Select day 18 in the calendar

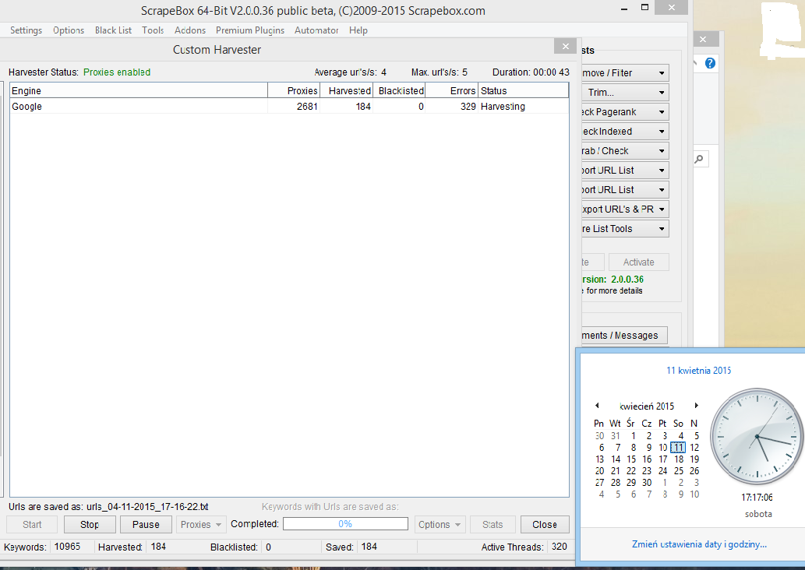(679, 459)
